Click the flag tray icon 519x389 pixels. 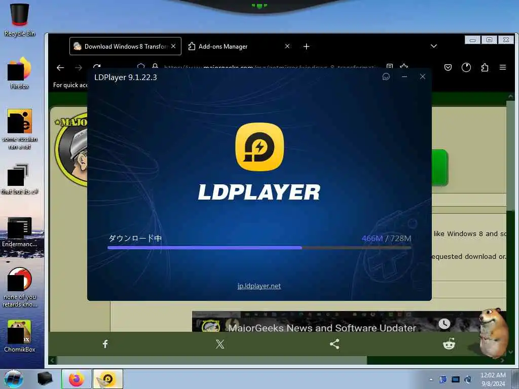click(443, 379)
